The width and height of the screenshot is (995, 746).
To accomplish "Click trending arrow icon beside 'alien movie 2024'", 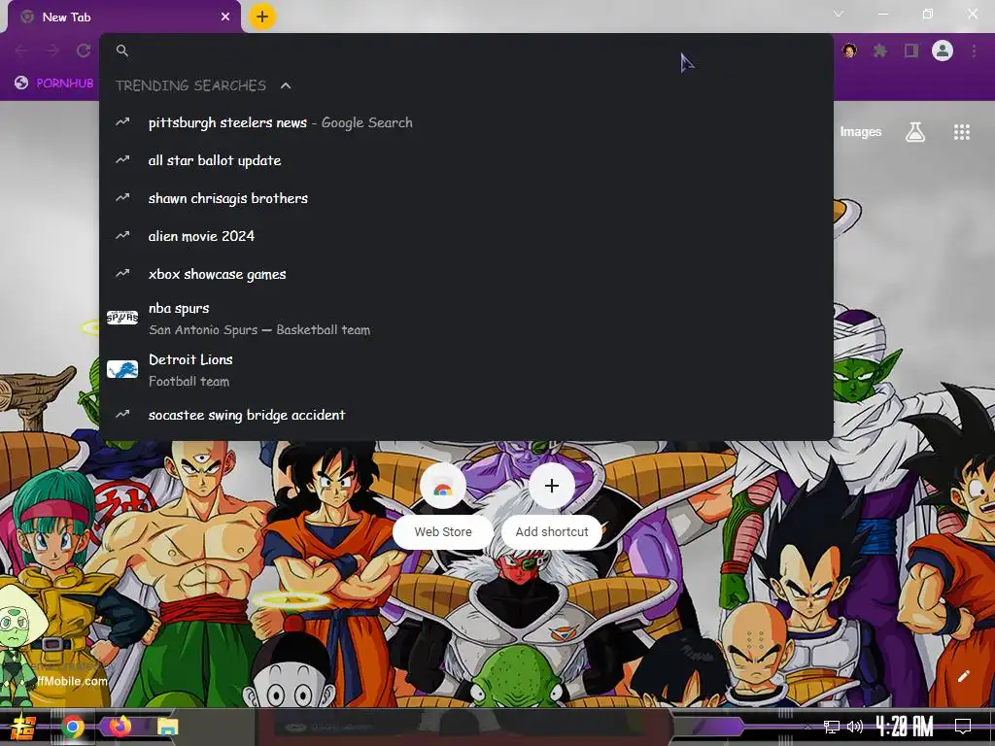I will tap(122, 235).
